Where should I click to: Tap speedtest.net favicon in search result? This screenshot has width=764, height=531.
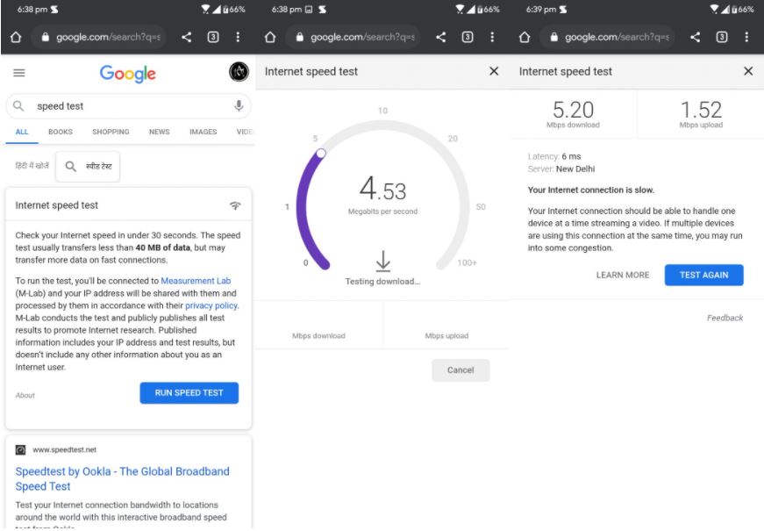[20, 449]
